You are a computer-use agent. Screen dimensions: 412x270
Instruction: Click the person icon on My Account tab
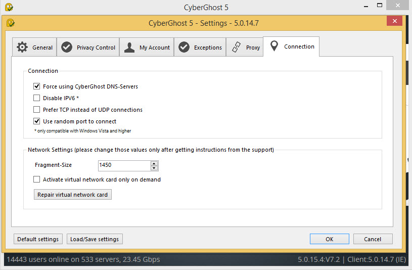pyautogui.click(x=129, y=48)
